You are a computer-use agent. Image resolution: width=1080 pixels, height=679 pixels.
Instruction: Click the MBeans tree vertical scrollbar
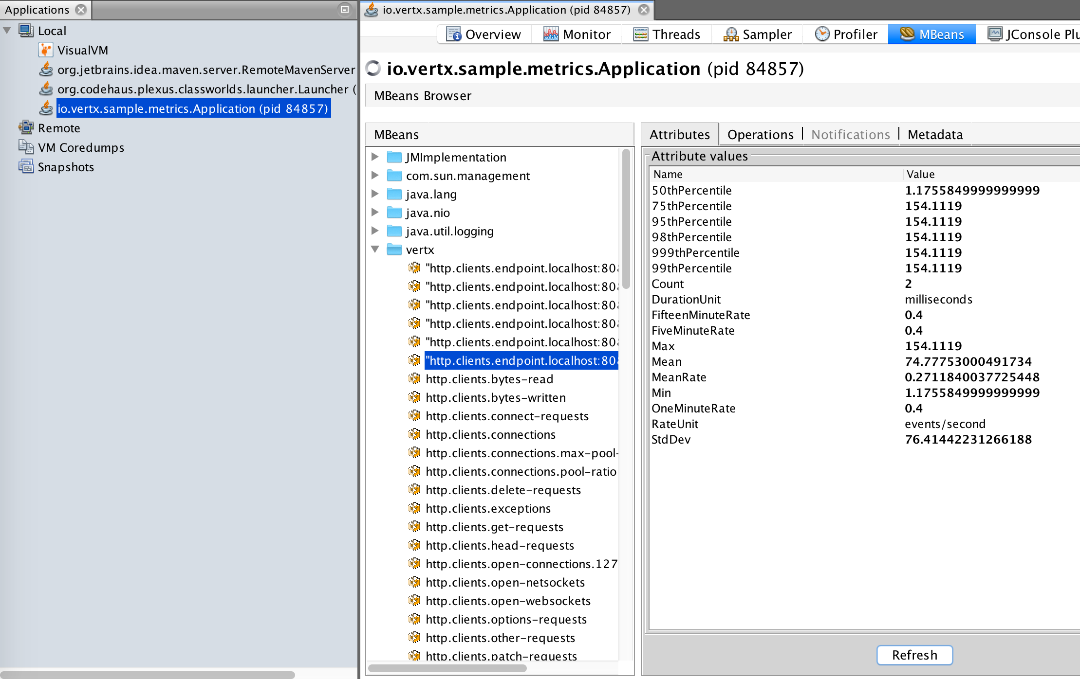626,219
